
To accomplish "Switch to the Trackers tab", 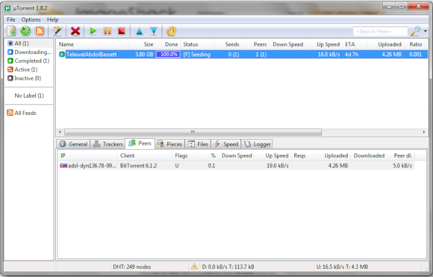I will coord(108,144).
